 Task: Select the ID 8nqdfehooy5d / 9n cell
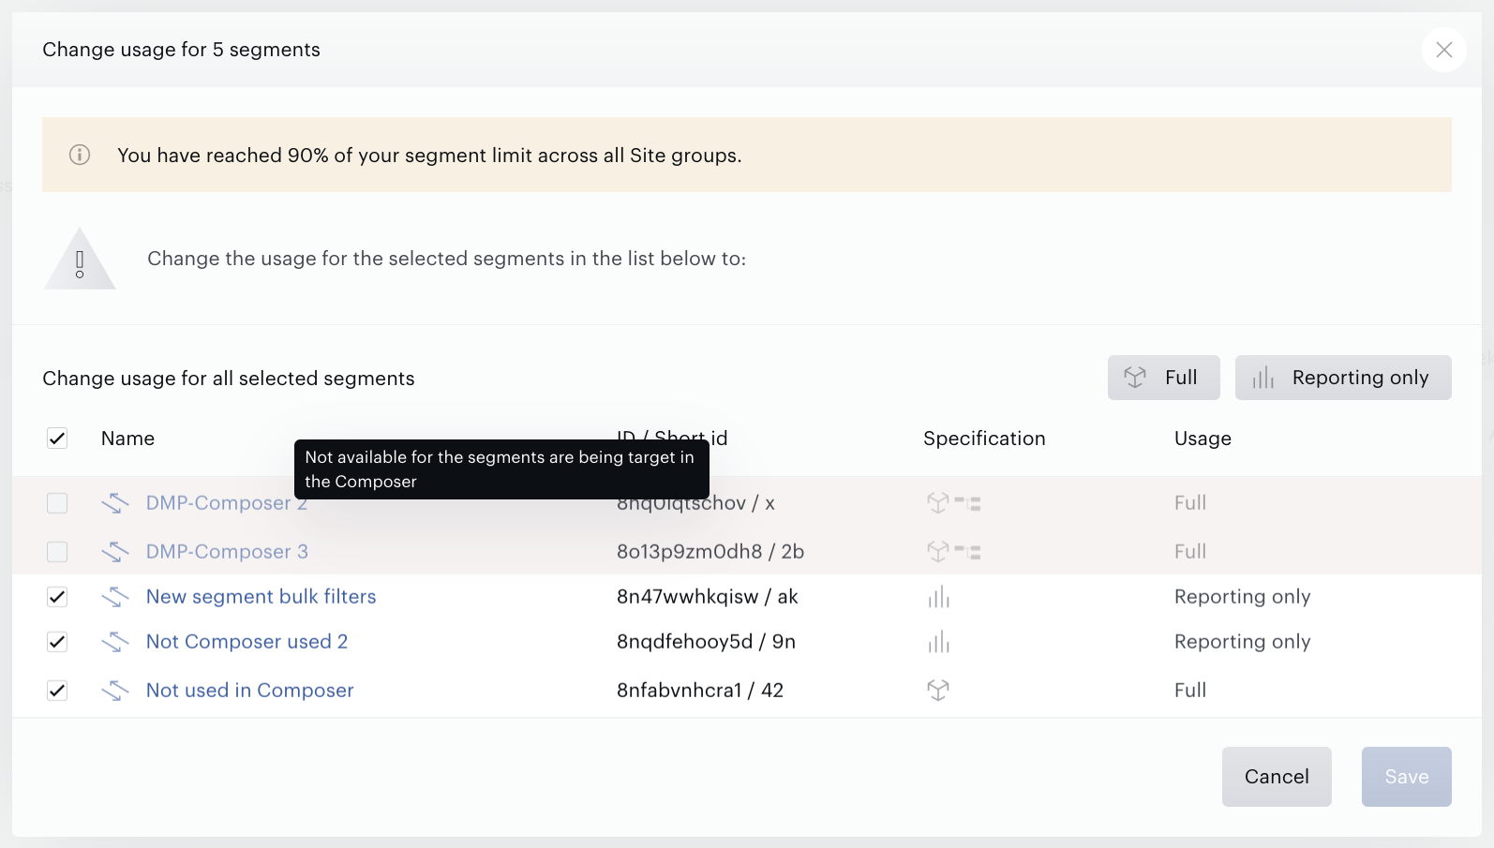[706, 642]
